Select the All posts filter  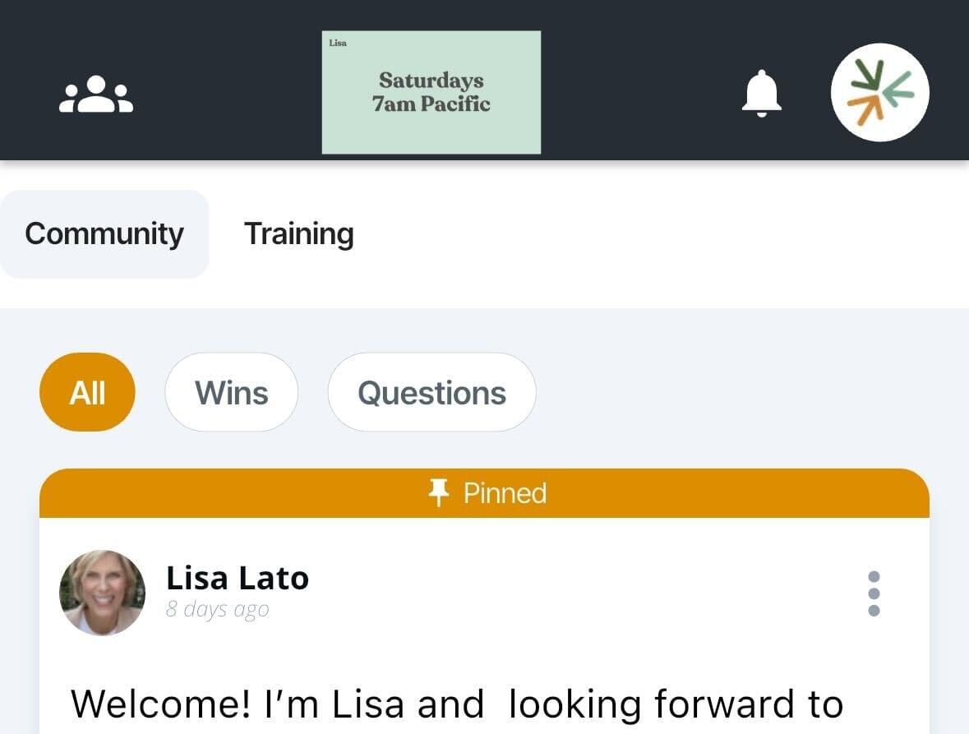[87, 392]
